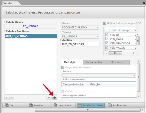Move selected auxiliary table up with arrow
The image size is (146, 113).
(7, 98)
